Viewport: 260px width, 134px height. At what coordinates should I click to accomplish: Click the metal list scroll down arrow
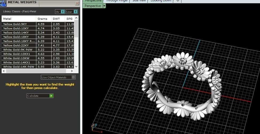[x=76, y=66]
